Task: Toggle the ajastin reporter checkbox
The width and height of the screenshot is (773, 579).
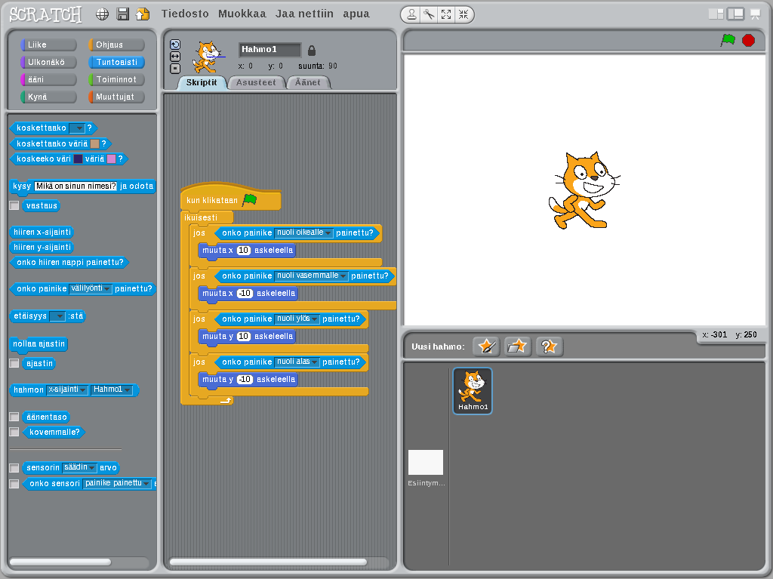Action: point(14,363)
